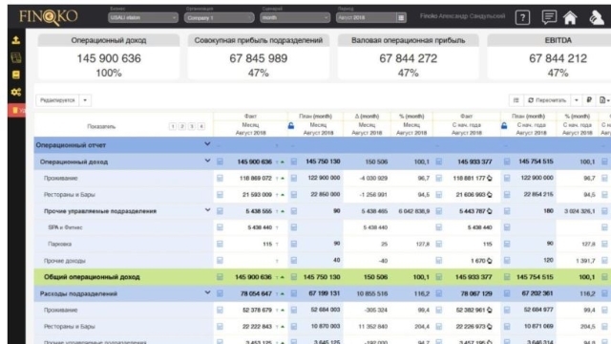
Task: Click refresh icon next to 21 606 993
Action: [490, 195]
